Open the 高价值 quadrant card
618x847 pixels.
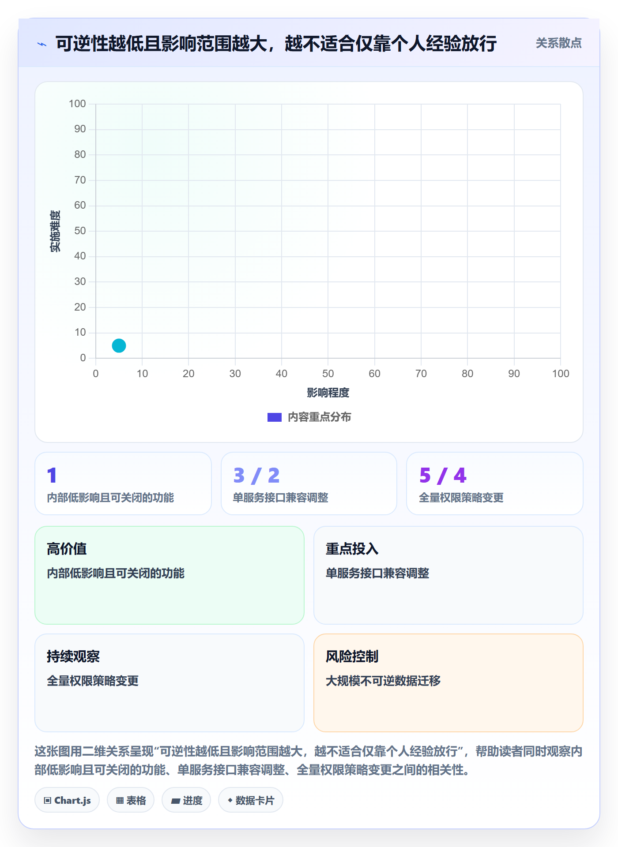pyautogui.click(x=170, y=575)
